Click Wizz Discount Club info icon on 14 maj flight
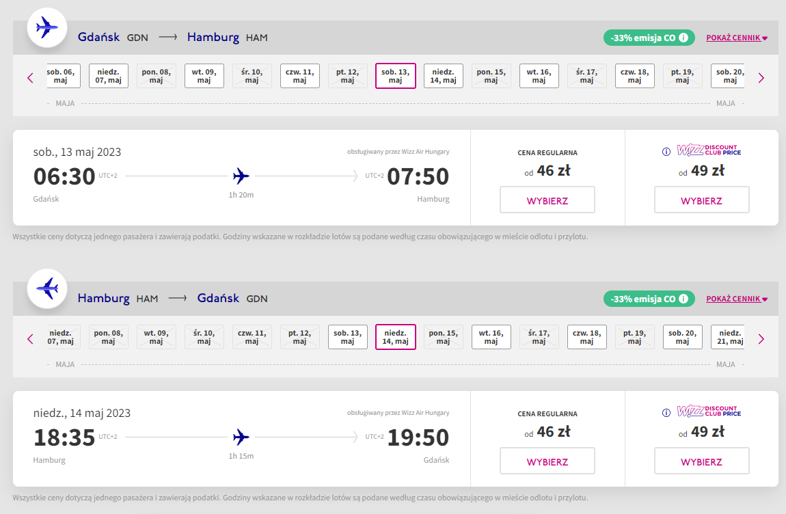Screen dimensions: 786x514 click(666, 413)
